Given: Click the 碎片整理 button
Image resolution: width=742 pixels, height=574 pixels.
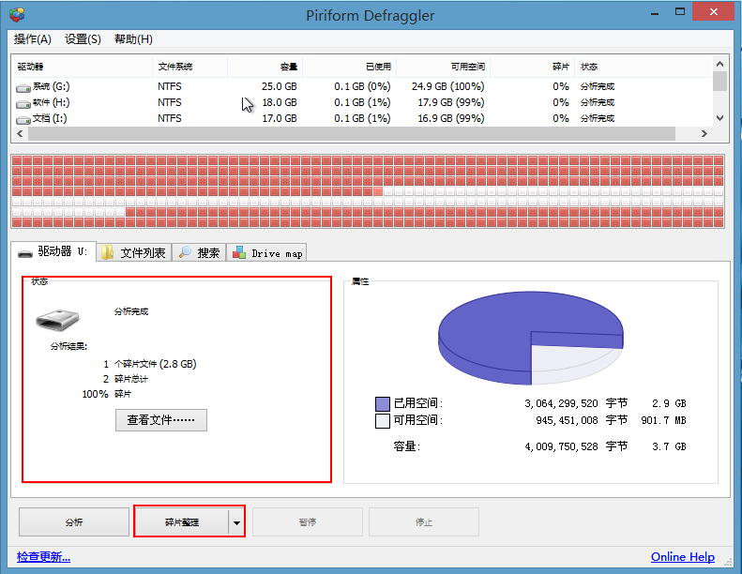Looking at the screenshot, I should point(182,522).
